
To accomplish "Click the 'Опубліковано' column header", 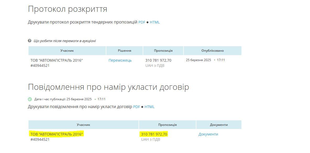I will pyautogui.click(x=213, y=51).
